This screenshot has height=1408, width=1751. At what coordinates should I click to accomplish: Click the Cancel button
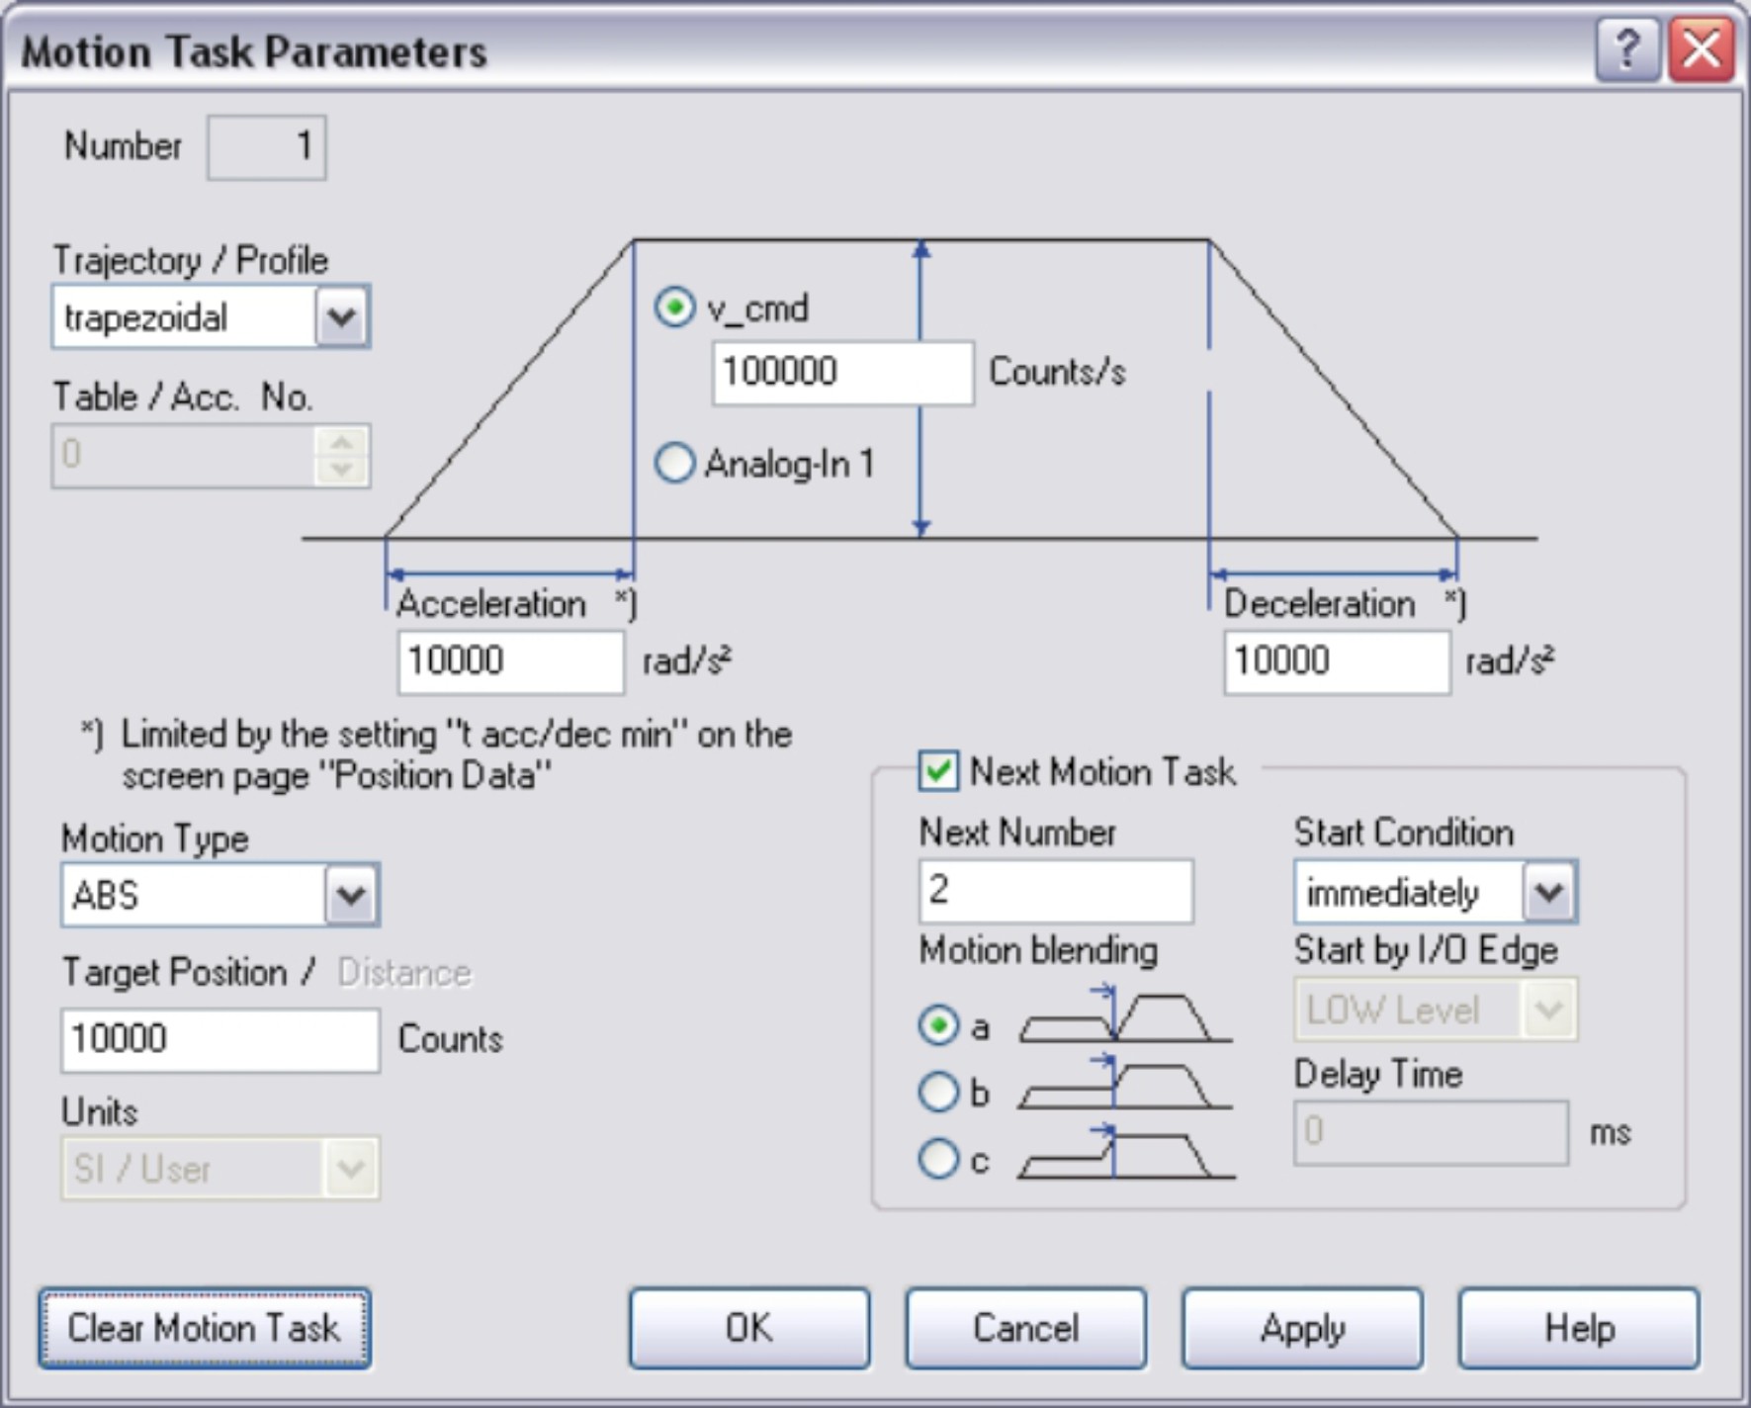[x=1025, y=1328]
